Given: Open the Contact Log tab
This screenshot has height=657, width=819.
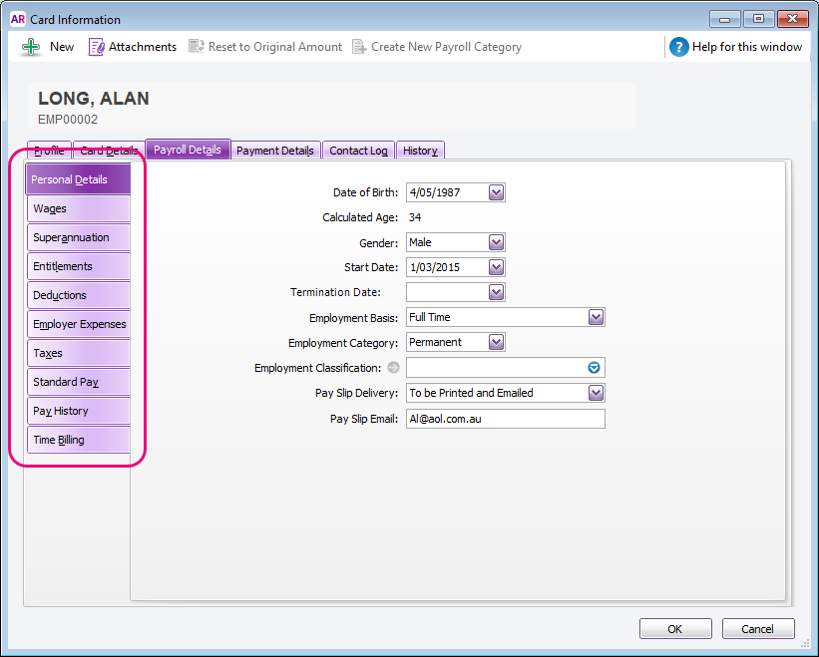Looking at the screenshot, I should [358, 150].
